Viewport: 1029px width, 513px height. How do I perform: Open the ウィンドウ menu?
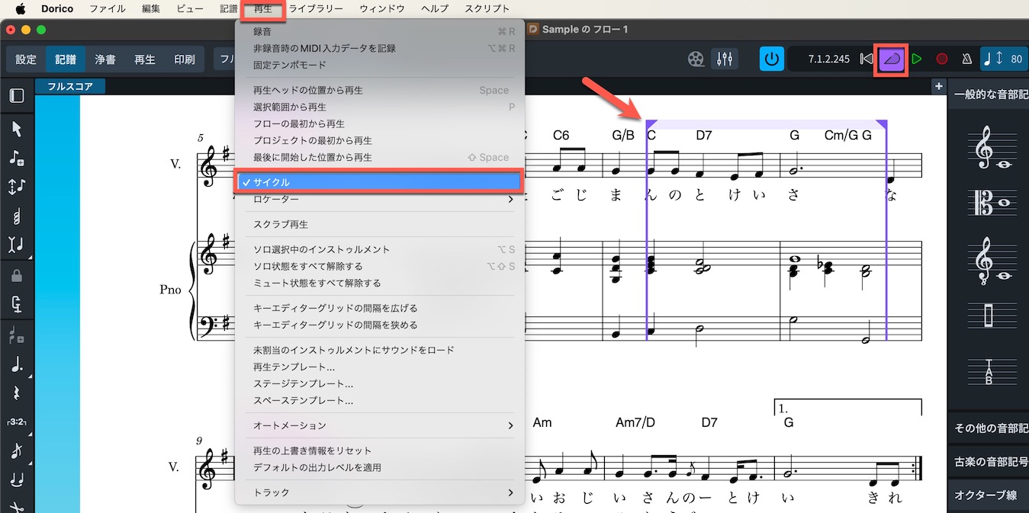(x=382, y=9)
